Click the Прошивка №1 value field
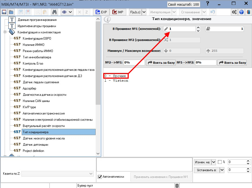 pos(179,29)
